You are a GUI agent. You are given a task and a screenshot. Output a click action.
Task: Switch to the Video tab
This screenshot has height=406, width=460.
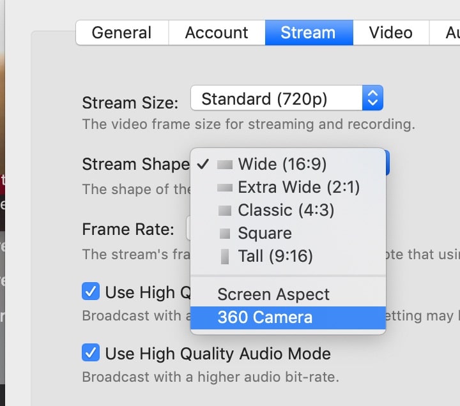point(391,33)
